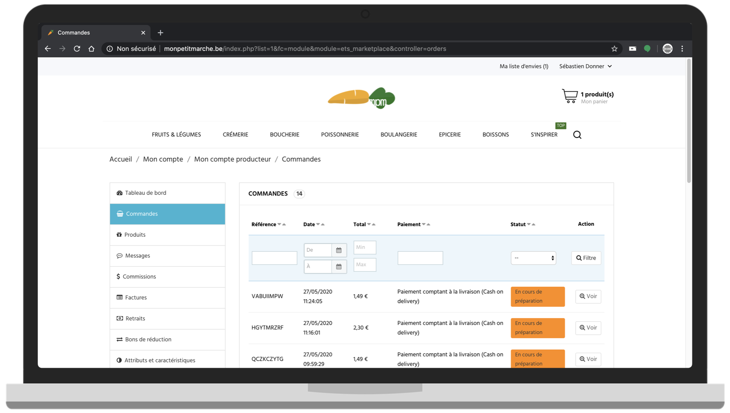Click the browser forward arrow
Viewport: 730px width, 413px height.
pyautogui.click(x=62, y=49)
